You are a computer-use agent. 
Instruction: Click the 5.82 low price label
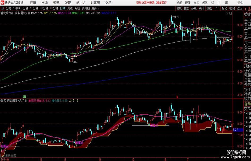click(x=75, y=62)
